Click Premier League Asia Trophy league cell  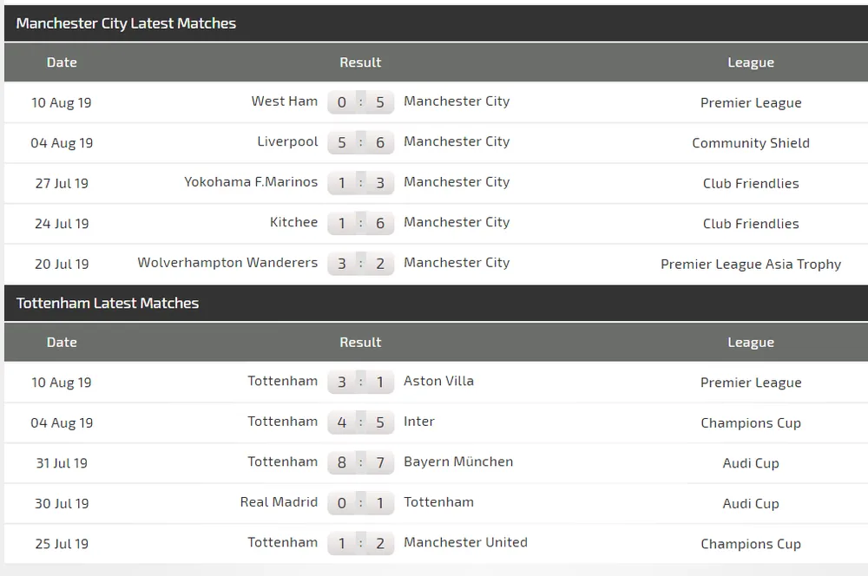pyautogui.click(x=751, y=264)
